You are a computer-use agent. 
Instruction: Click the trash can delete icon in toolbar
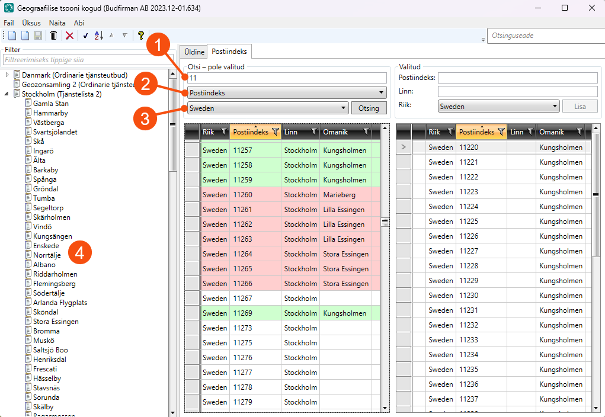point(53,36)
